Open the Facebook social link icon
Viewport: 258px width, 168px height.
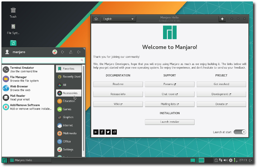(x=102, y=132)
